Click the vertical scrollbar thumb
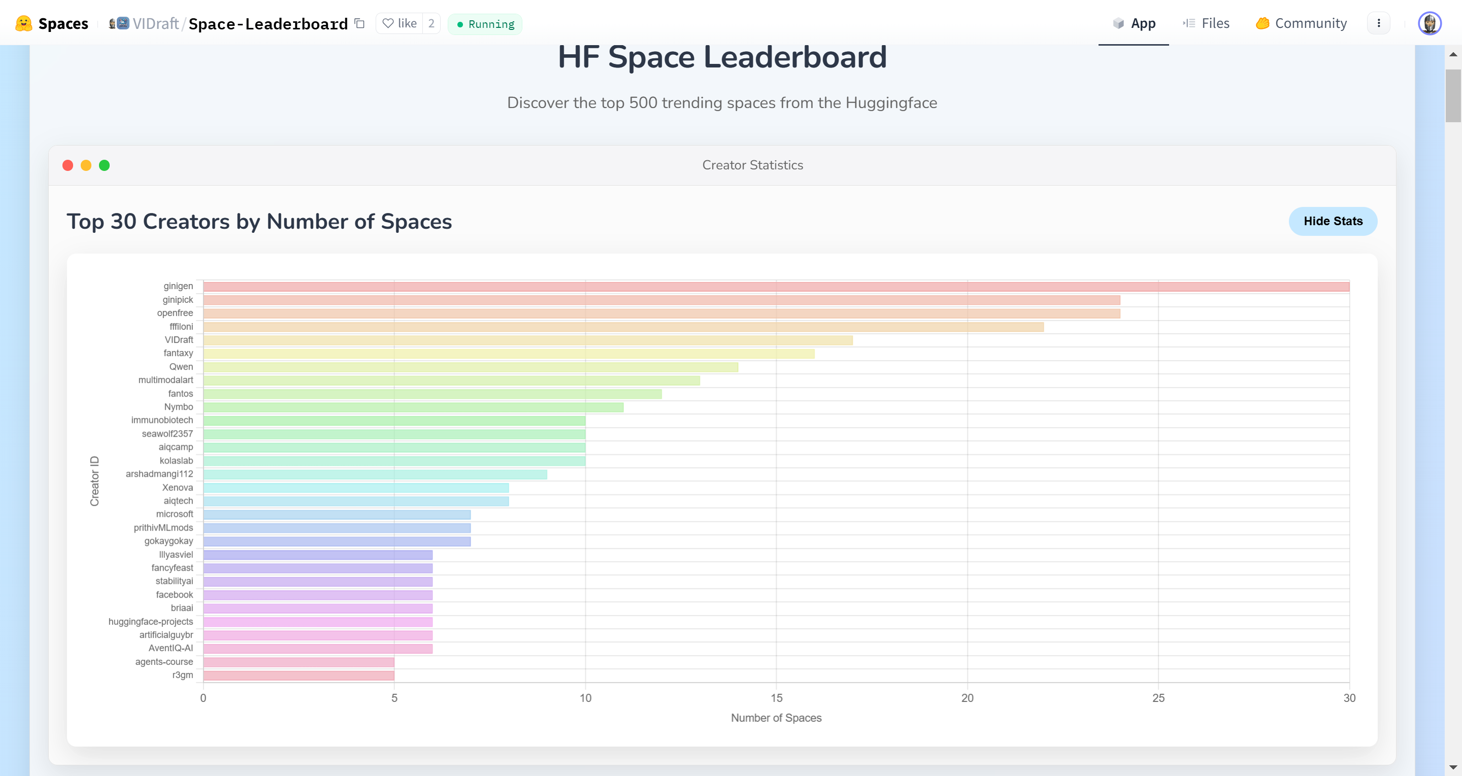 [1453, 95]
